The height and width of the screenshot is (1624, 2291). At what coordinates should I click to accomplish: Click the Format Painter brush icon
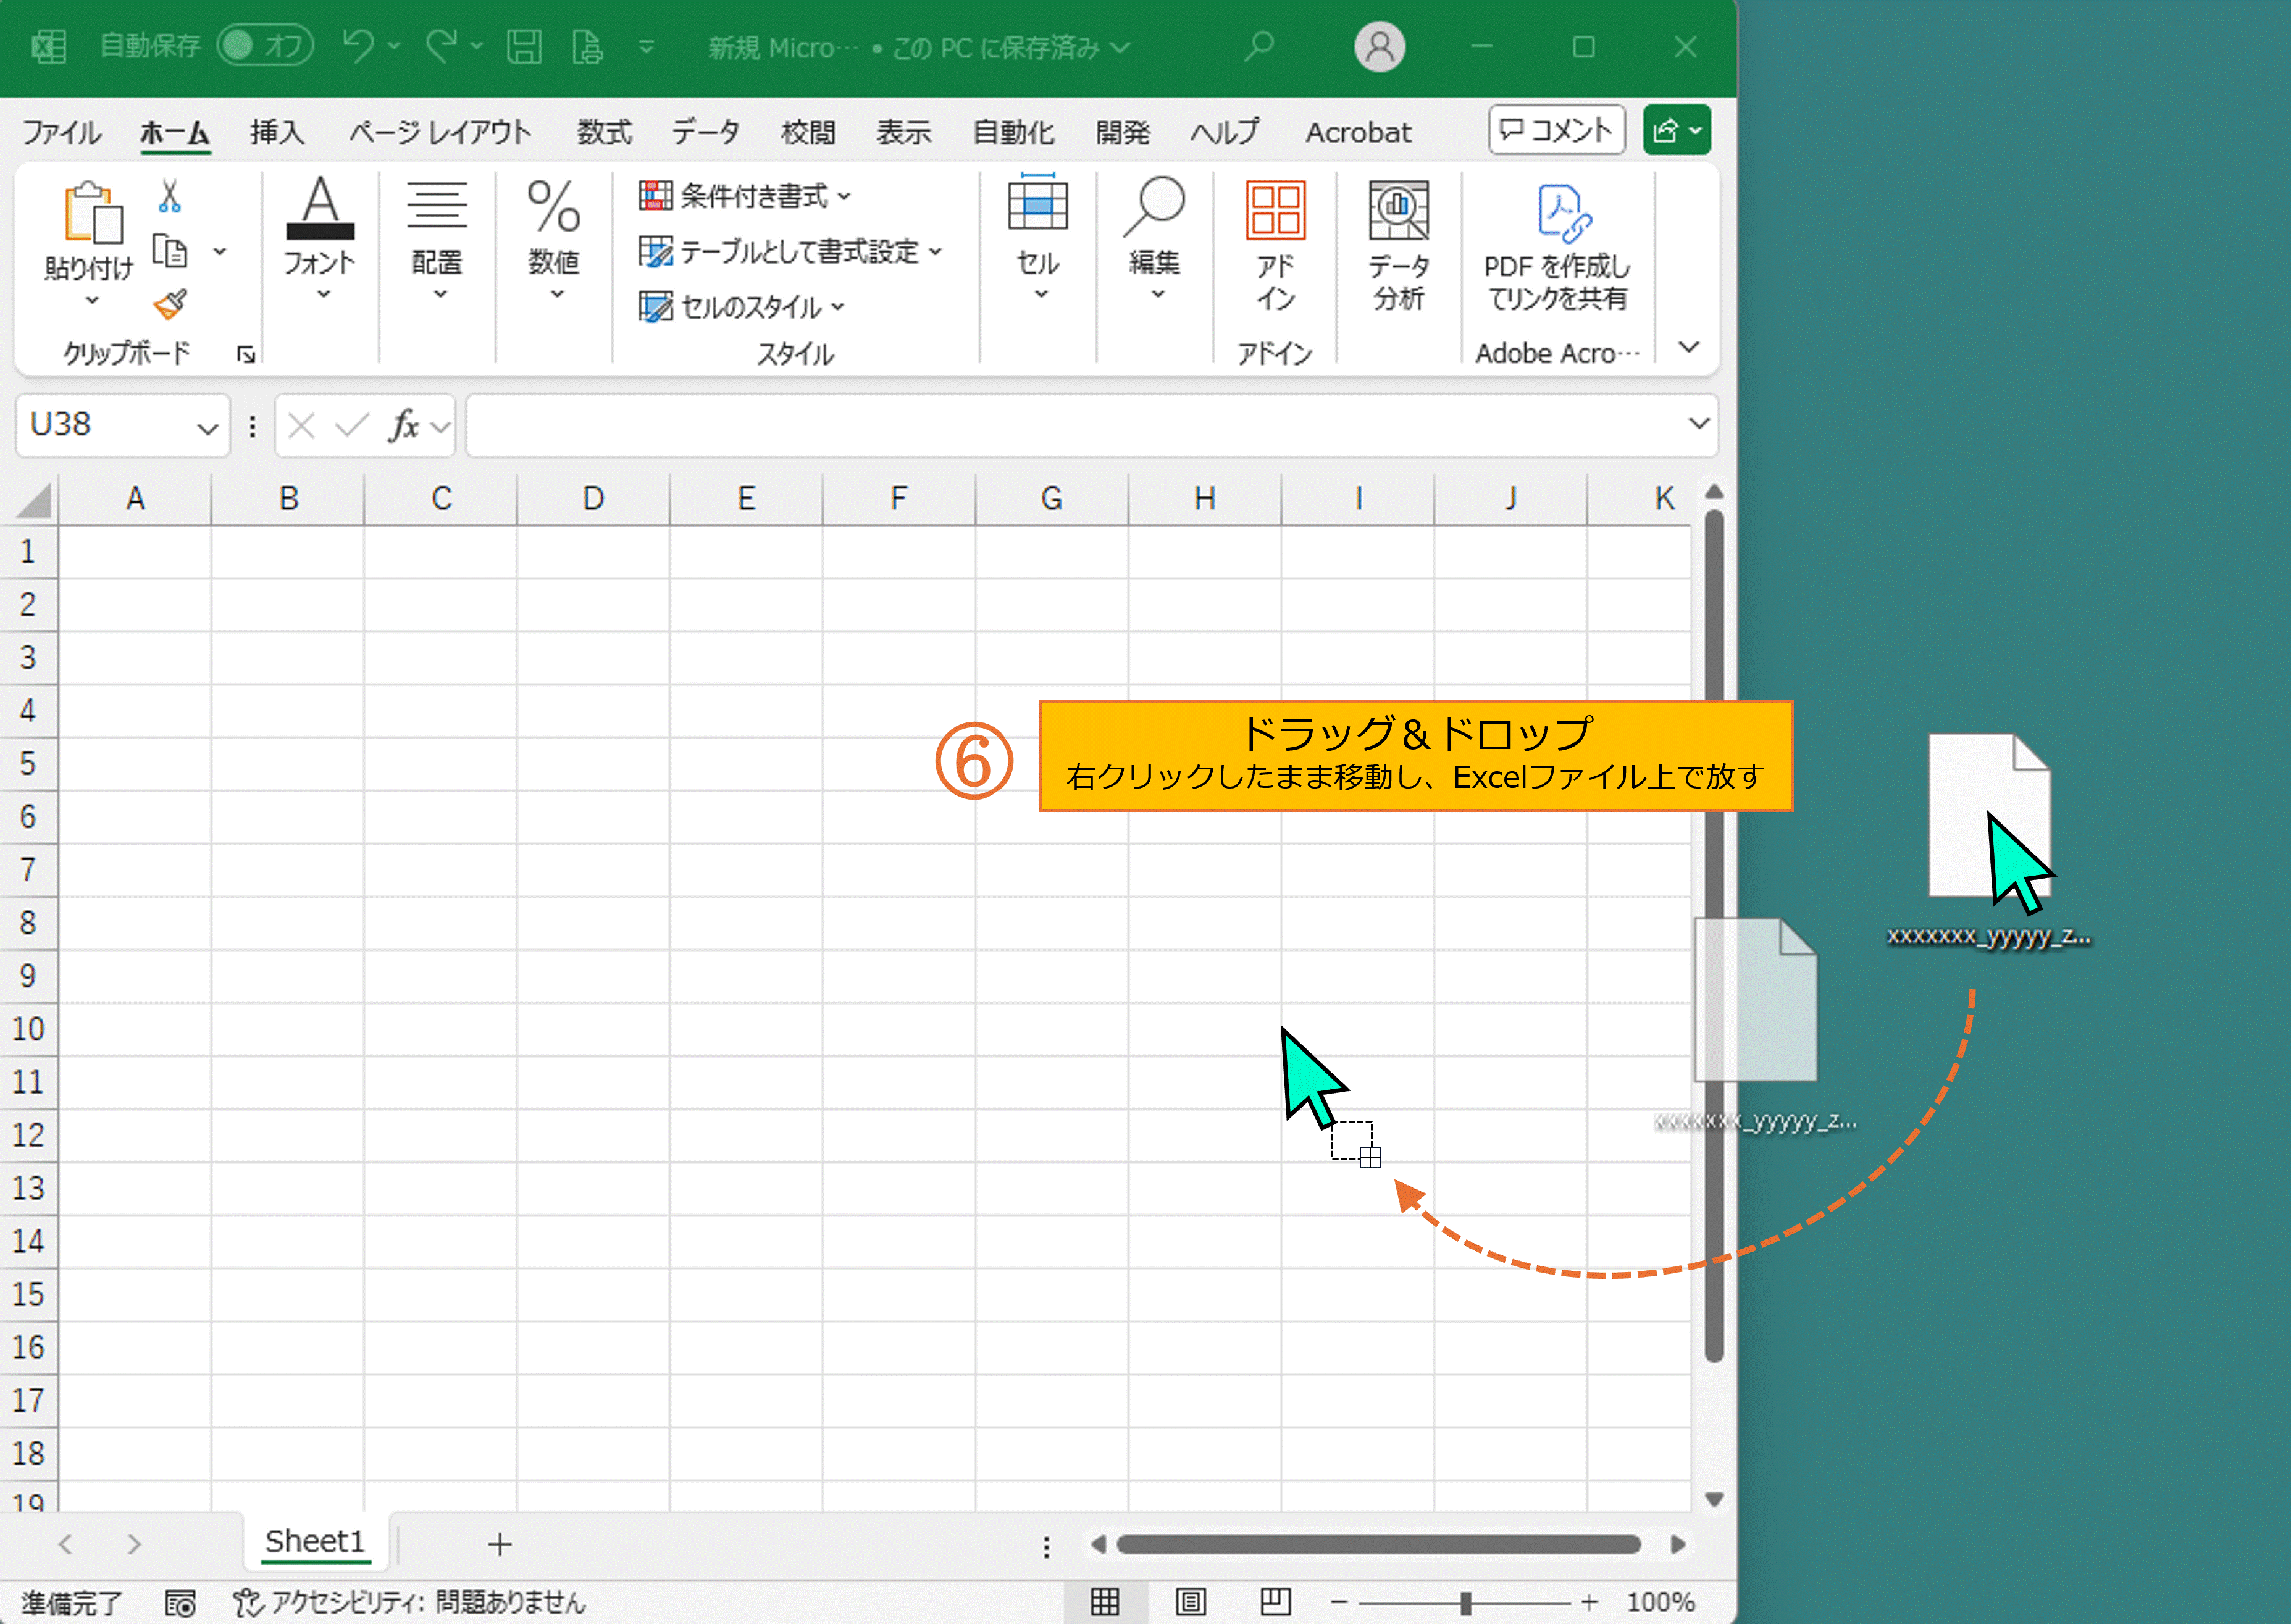(x=170, y=304)
